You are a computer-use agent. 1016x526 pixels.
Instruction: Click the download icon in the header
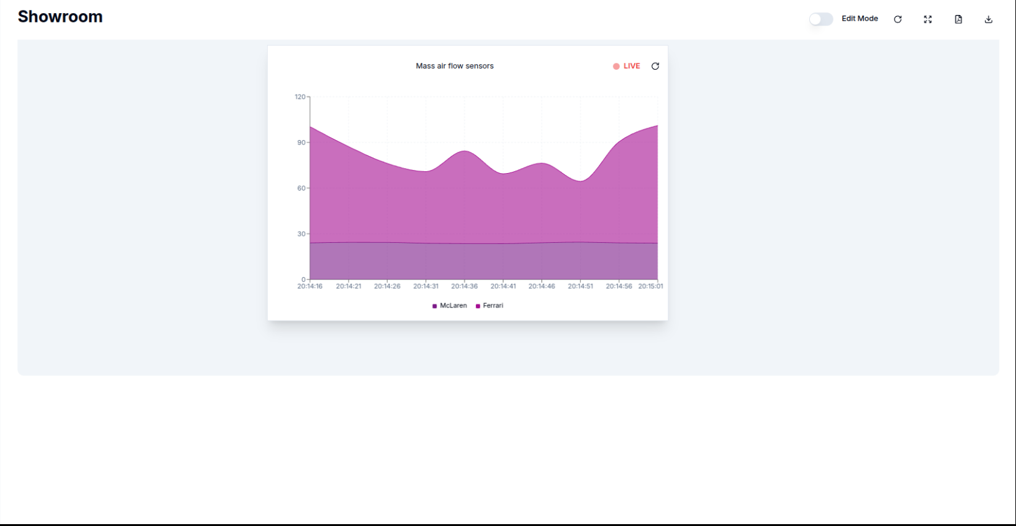pos(989,19)
